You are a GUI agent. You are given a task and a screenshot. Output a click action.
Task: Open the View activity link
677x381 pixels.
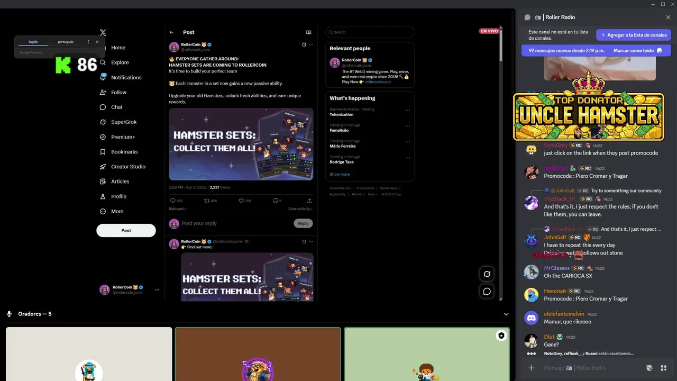click(x=300, y=209)
